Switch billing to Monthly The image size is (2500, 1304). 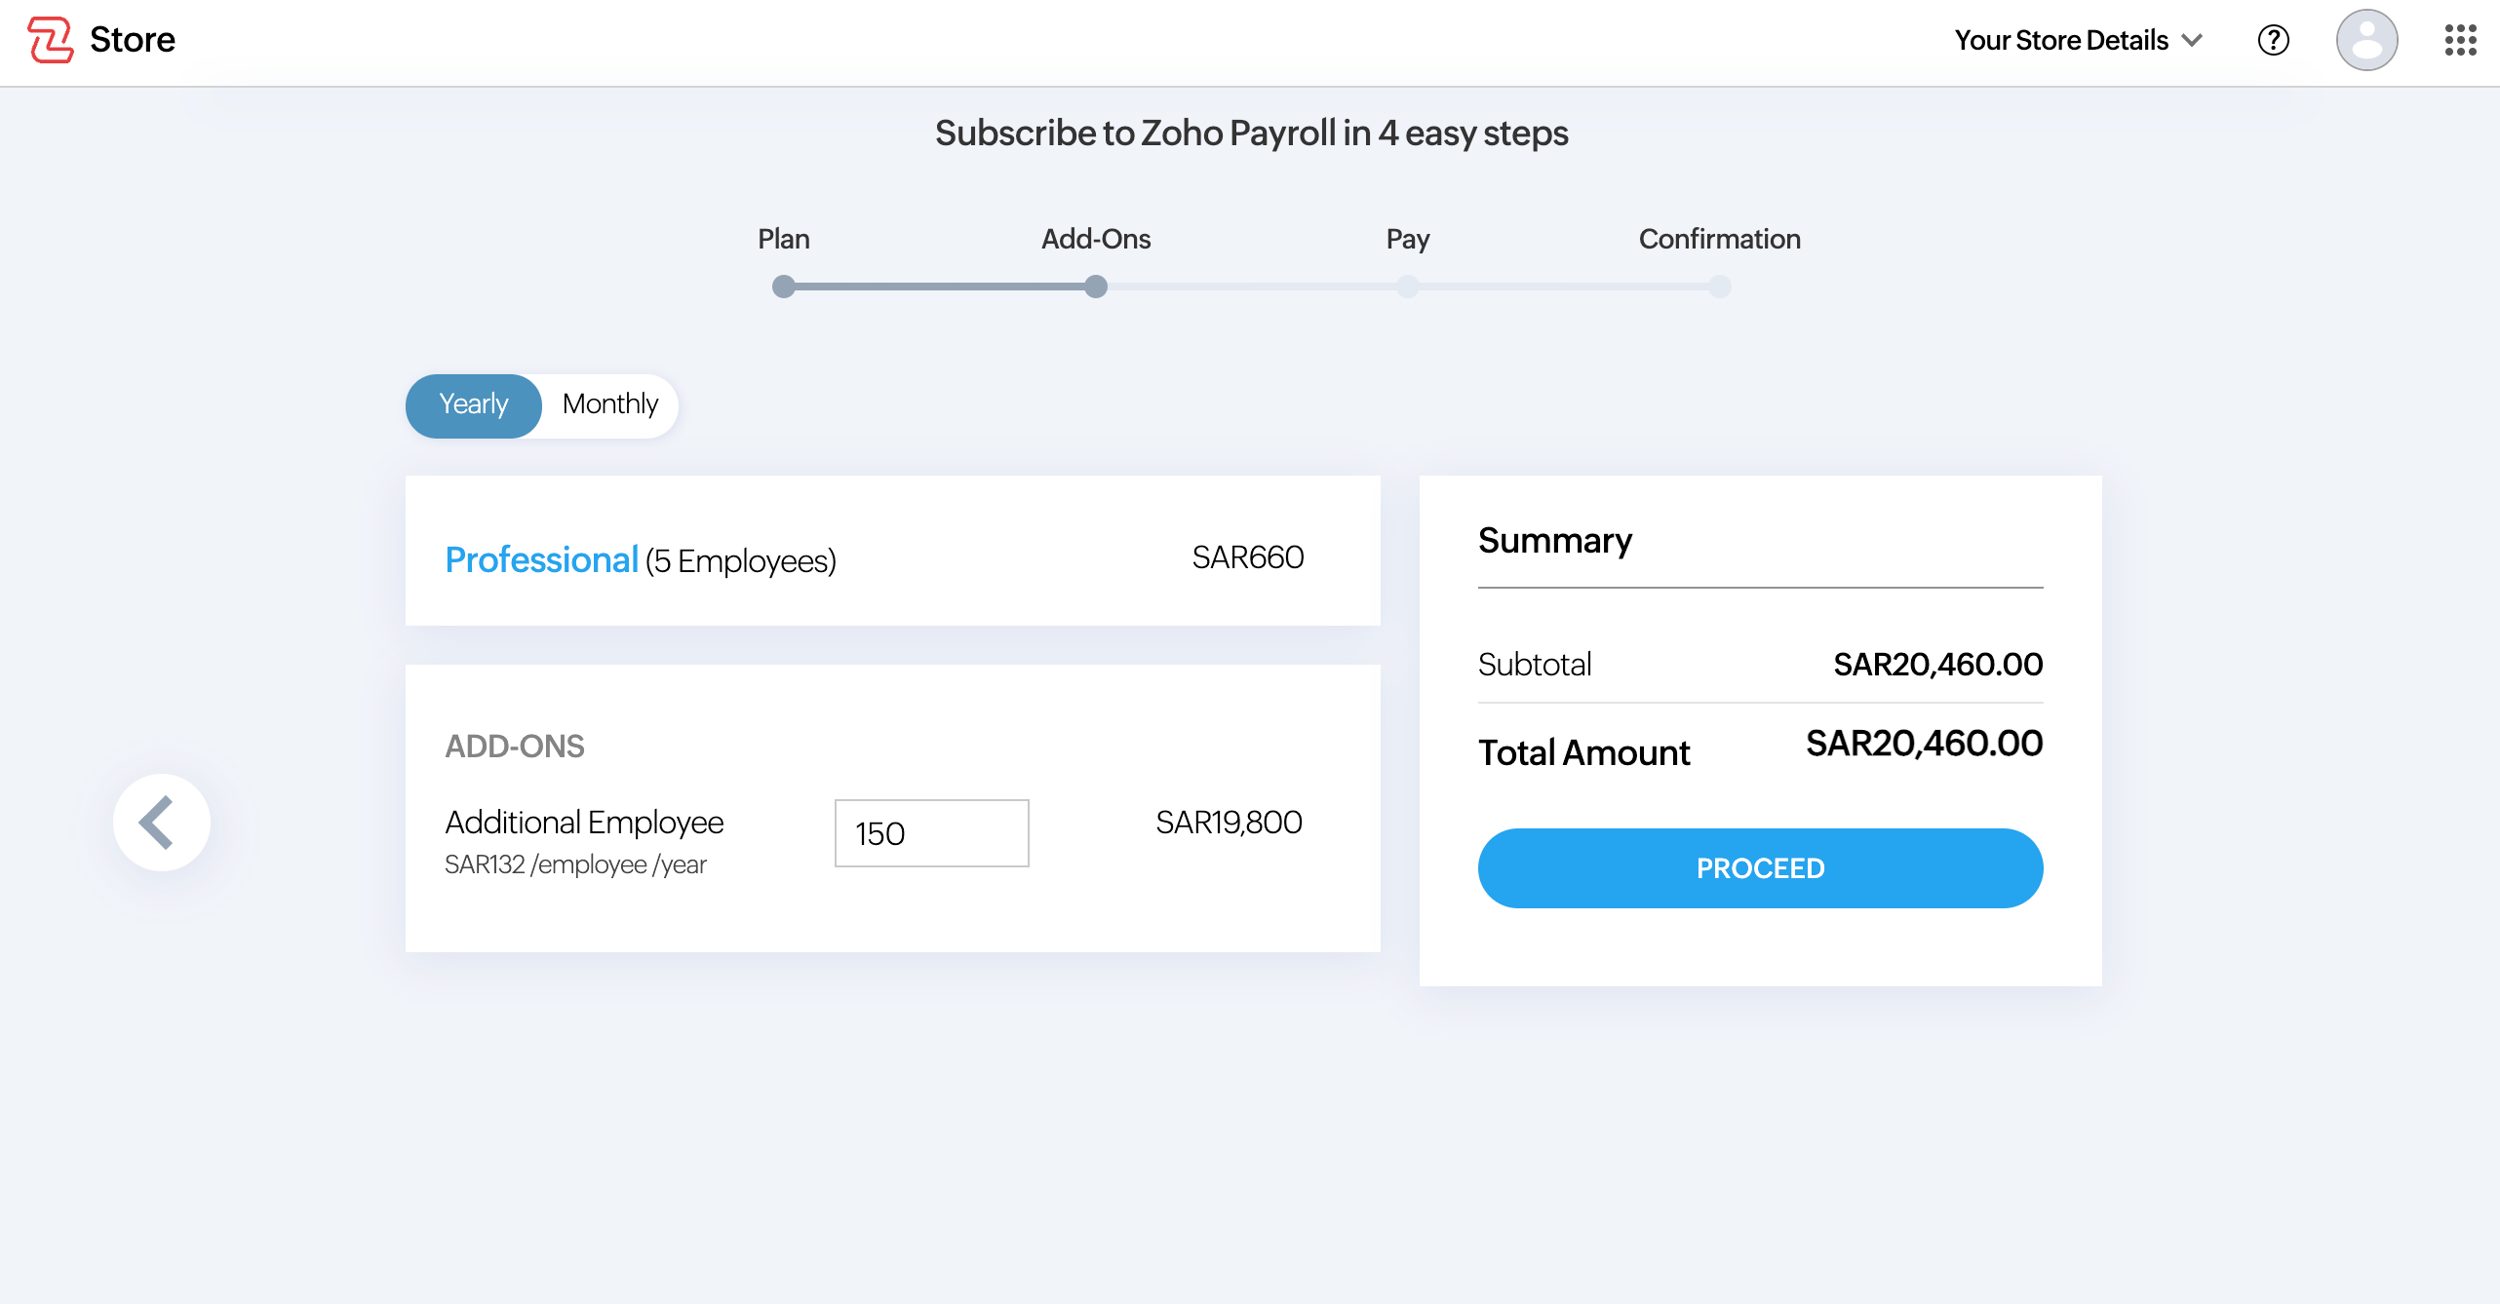pos(608,404)
